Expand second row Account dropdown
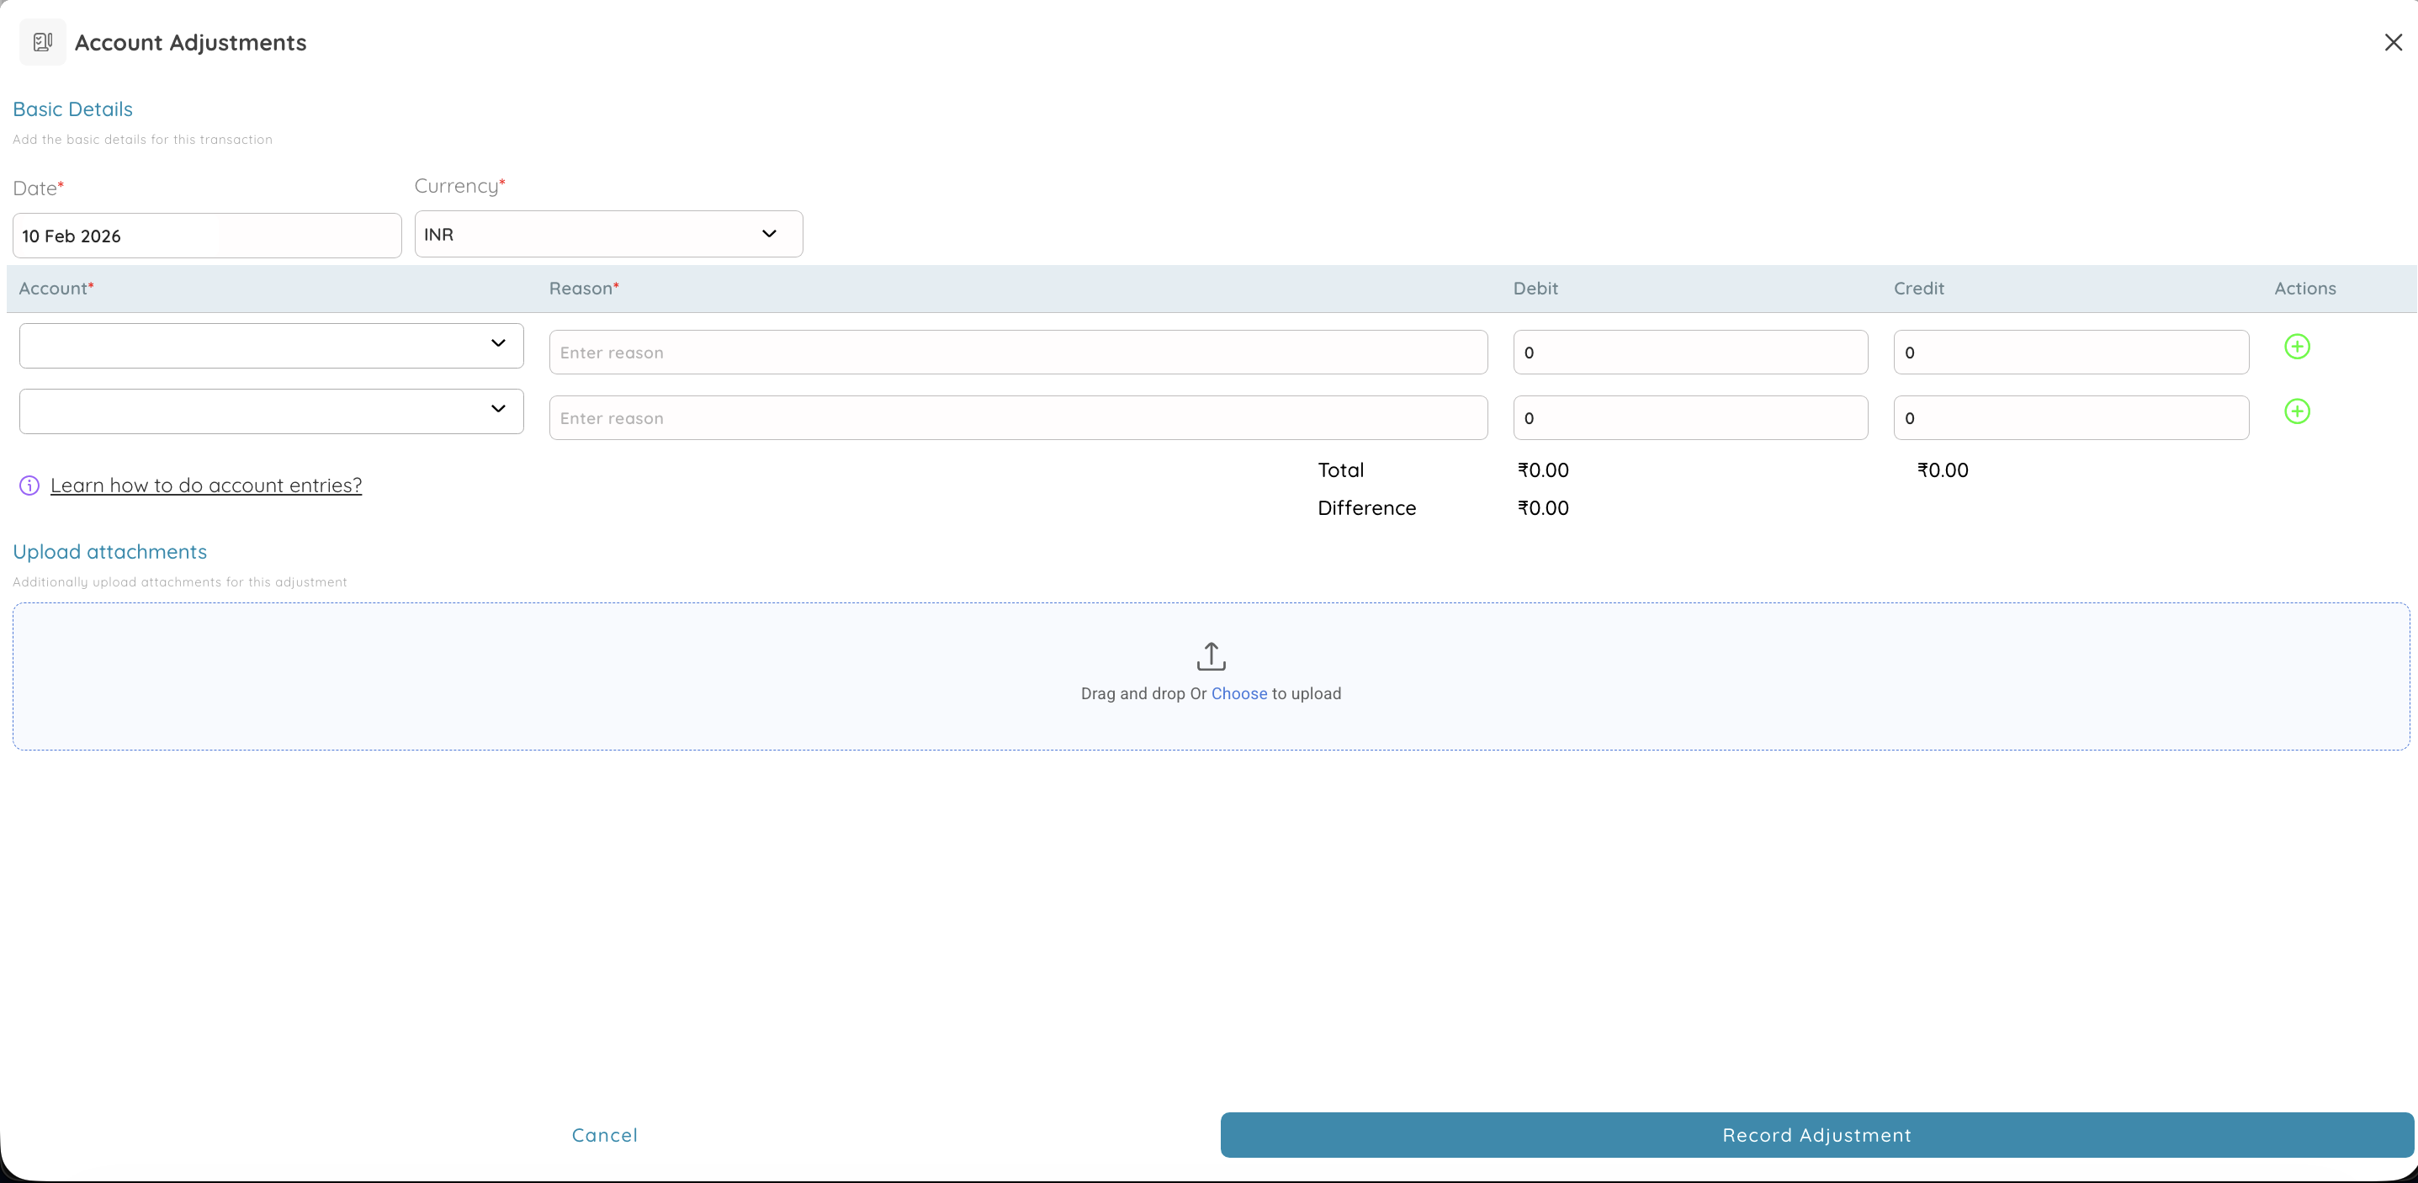Image resolution: width=2418 pixels, height=1183 pixels. (x=271, y=411)
